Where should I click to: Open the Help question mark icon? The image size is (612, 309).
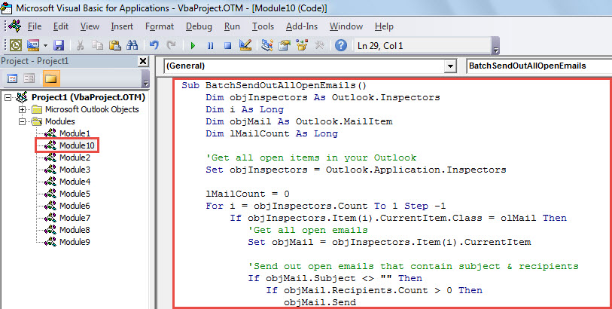pyautogui.click(x=341, y=46)
